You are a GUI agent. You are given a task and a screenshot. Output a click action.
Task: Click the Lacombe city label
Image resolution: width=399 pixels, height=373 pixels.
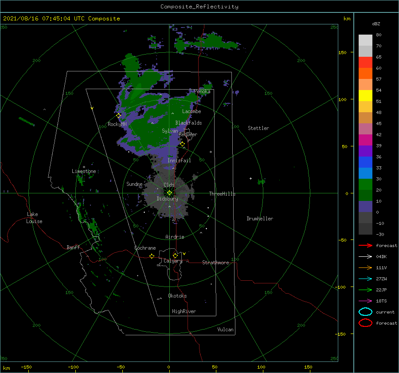coord(192,111)
